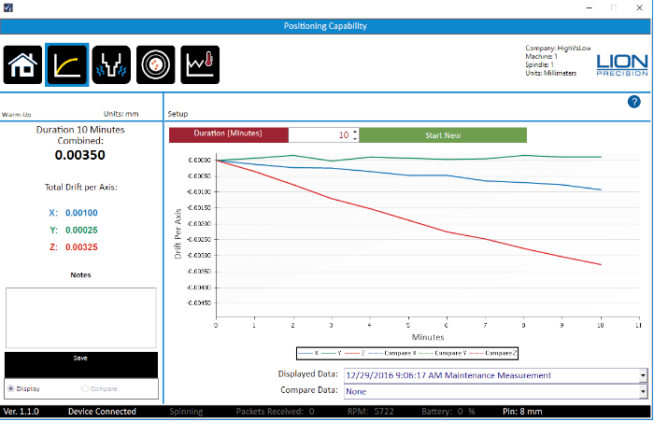This screenshot has width=654, height=421.
Task: Click the app icon in title bar
Action: click(7, 7)
